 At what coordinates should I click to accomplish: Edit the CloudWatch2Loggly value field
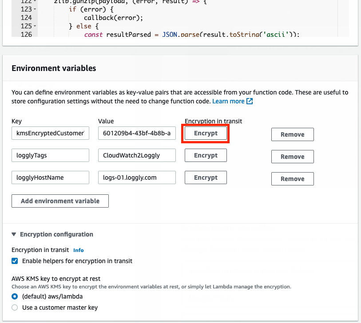[x=137, y=155]
